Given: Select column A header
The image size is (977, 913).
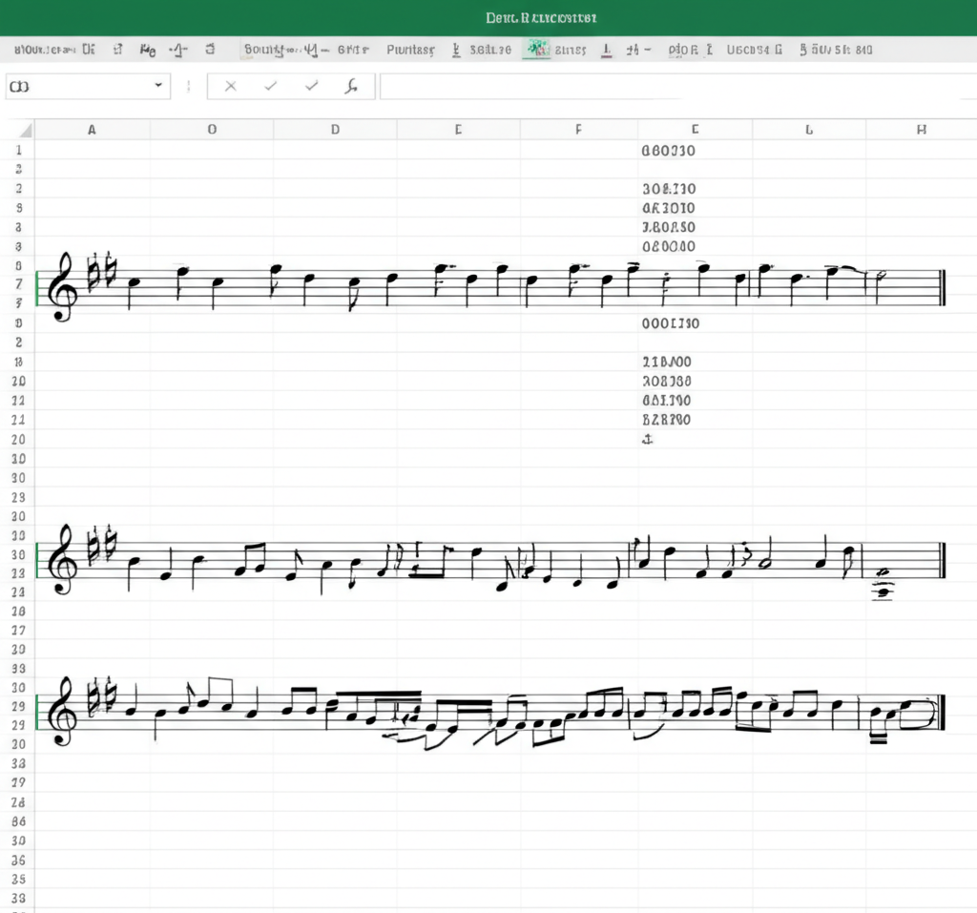Looking at the screenshot, I should click(x=92, y=130).
